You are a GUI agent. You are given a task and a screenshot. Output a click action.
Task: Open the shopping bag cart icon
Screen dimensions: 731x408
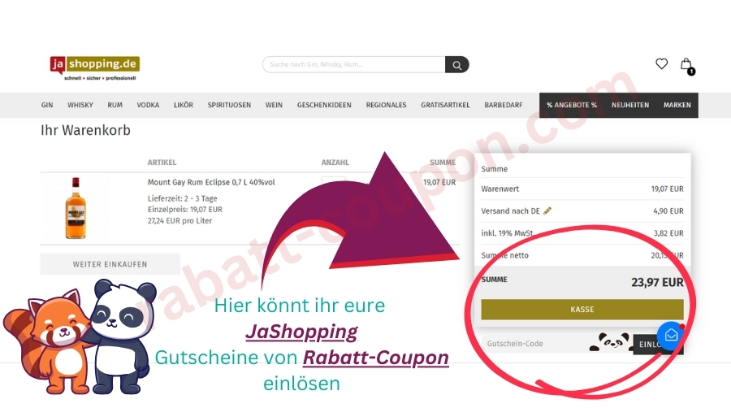(x=686, y=65)
